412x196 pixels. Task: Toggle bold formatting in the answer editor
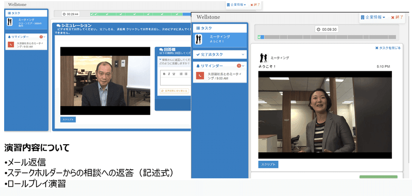164,74
